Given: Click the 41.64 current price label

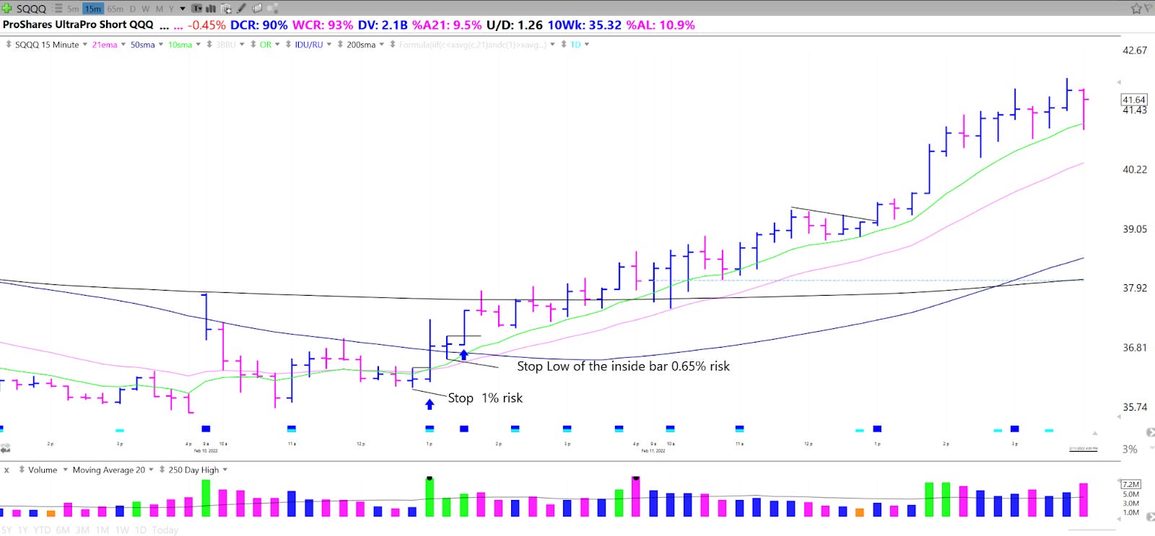Looking at the screenshot, I should click(x=1134, y=100).
